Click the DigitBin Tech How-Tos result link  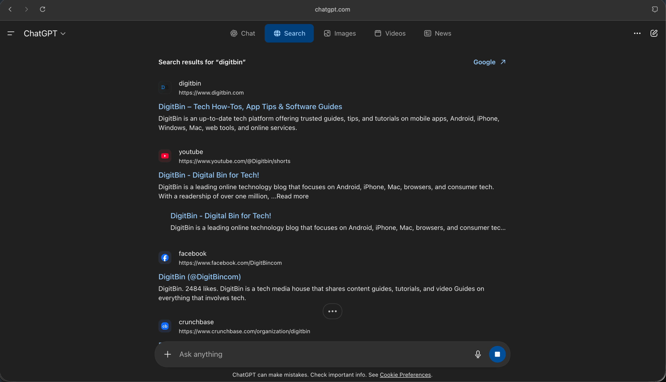pyautogui.click(x=250, y=107)
